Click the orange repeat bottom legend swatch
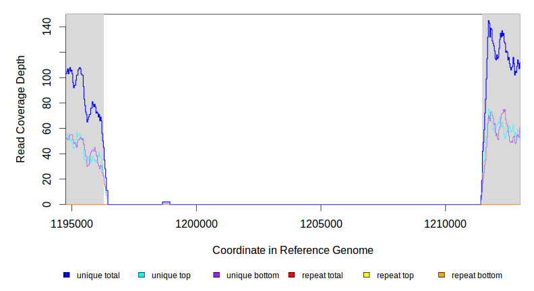This screenshot has height=291, width=534. [x=442, y=275]
